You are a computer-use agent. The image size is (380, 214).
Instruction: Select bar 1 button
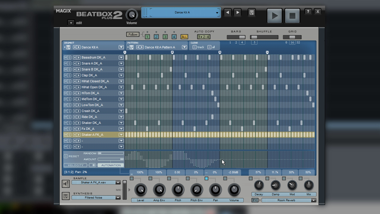pyautogui.click(x=147, y=37)
